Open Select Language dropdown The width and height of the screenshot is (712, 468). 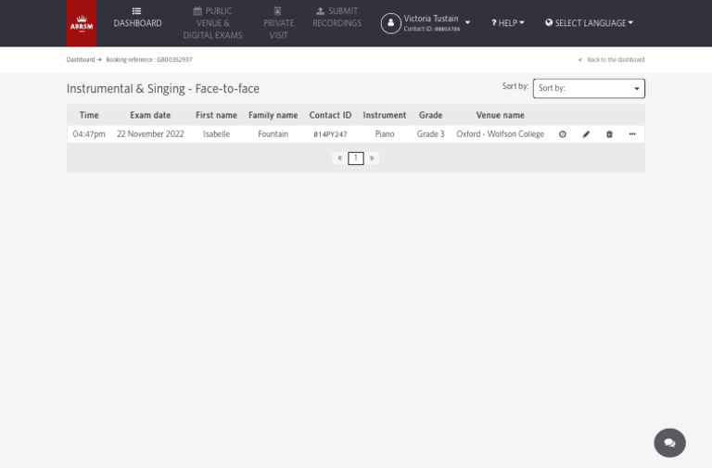coord(589,22)
